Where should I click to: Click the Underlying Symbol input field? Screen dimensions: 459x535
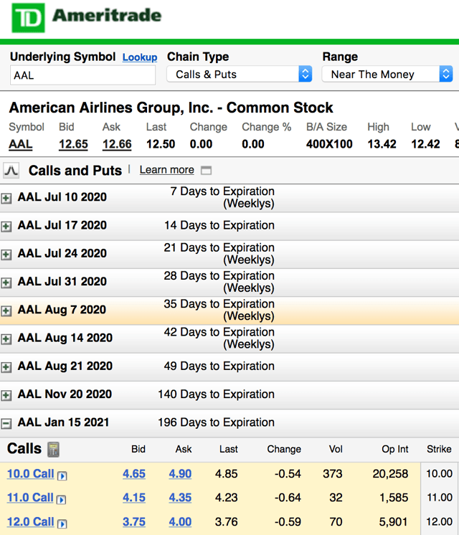pos(82,75)
